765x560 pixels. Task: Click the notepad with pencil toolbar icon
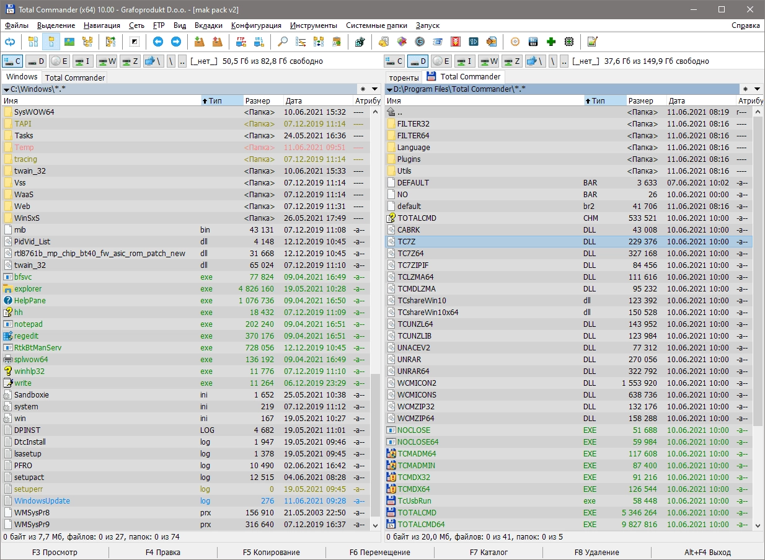[593, 42]
